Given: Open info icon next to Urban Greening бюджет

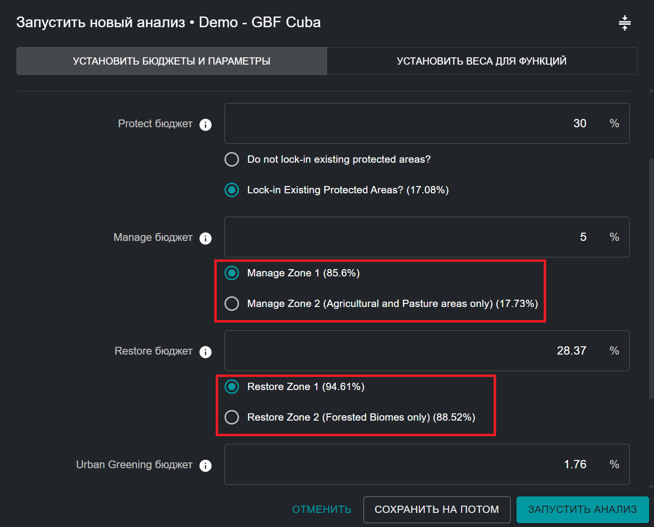Looking at the screenshot, I should tap(206, 466).
